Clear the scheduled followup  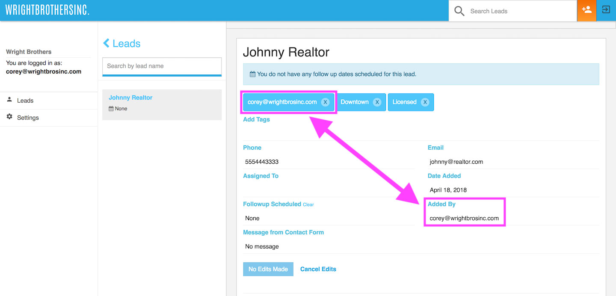pos(308,204)
